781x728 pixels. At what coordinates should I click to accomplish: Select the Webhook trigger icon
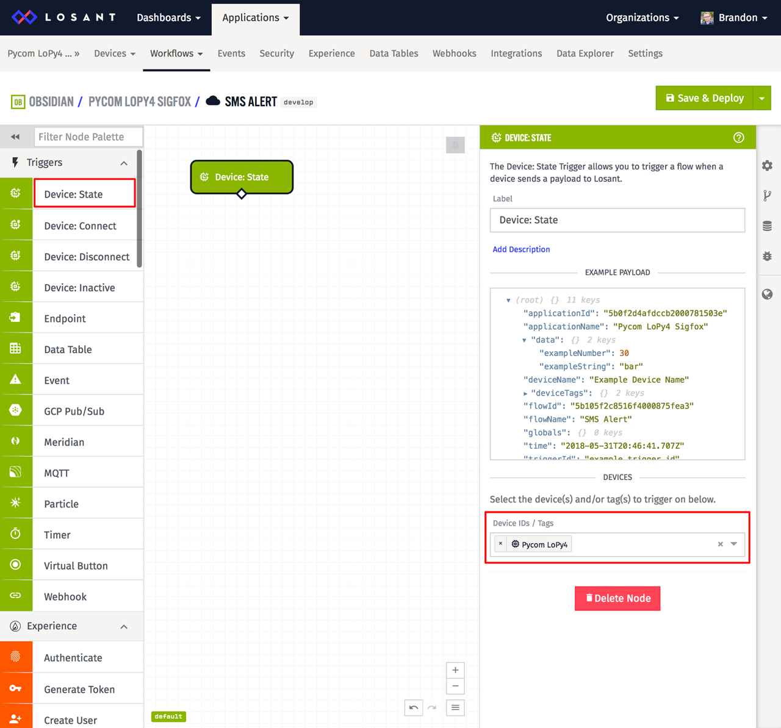(16, 595)
